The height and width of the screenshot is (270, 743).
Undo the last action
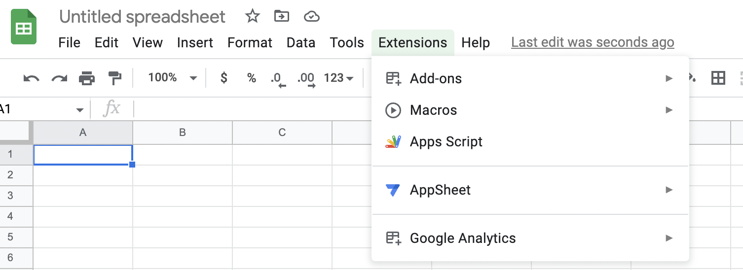tap(31, 78)
